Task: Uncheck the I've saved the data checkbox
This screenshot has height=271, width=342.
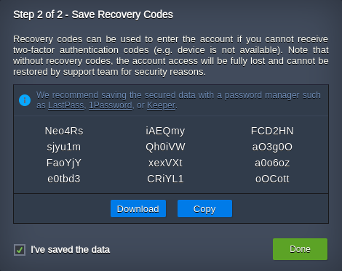Action: pyautogui.click(x=20, y=250)
